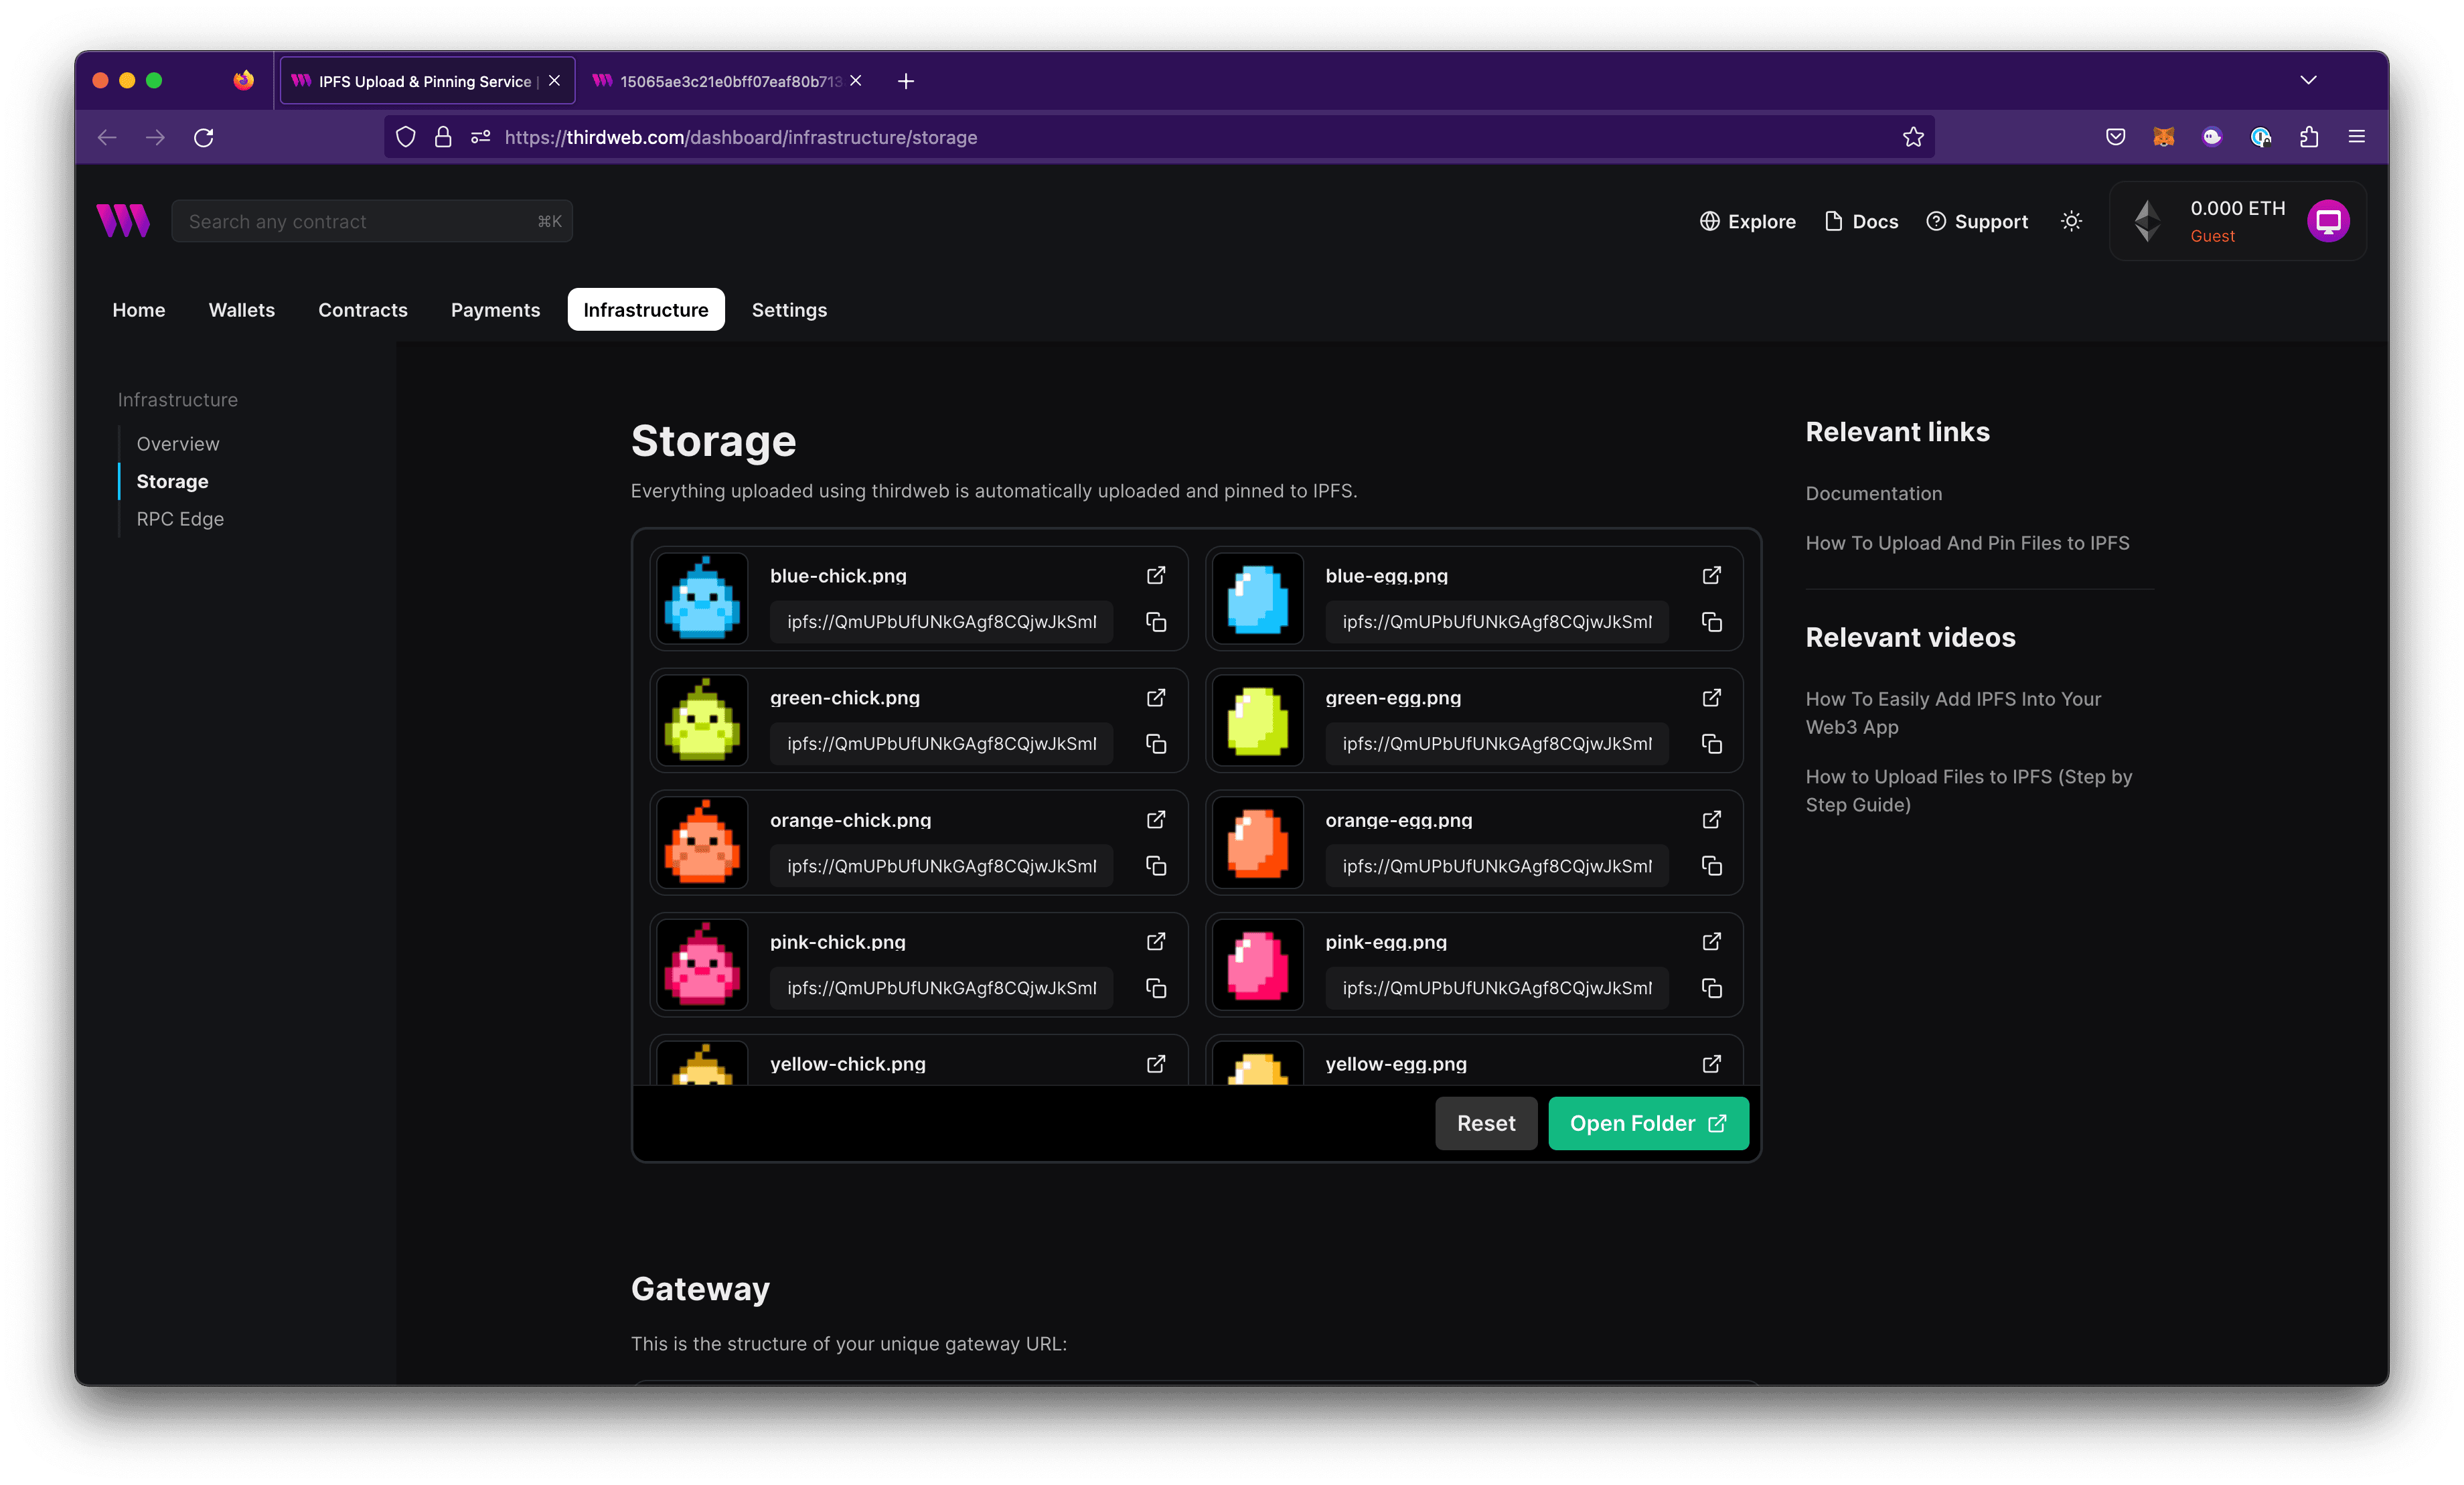Viewport: 2464px width, 1485px height.
Task: Click the Explore navigation menu item
Action: [x=1748, y=220]
